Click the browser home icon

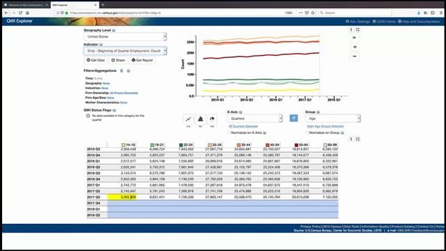[x=28, y=13]
